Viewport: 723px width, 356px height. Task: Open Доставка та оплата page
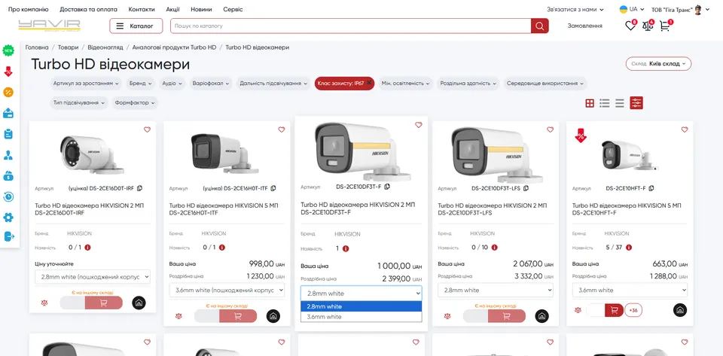tap(89, 9)
